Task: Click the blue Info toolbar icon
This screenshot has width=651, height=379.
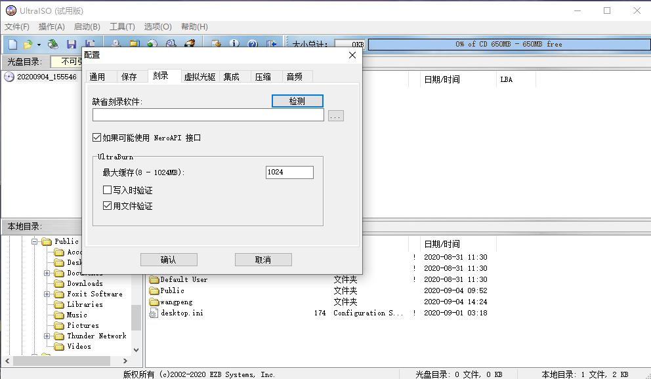Action: tap(234, 43)
